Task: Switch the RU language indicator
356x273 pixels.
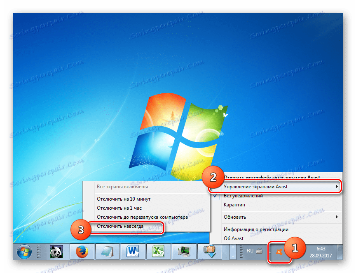Action: click(x=250, y=251)
